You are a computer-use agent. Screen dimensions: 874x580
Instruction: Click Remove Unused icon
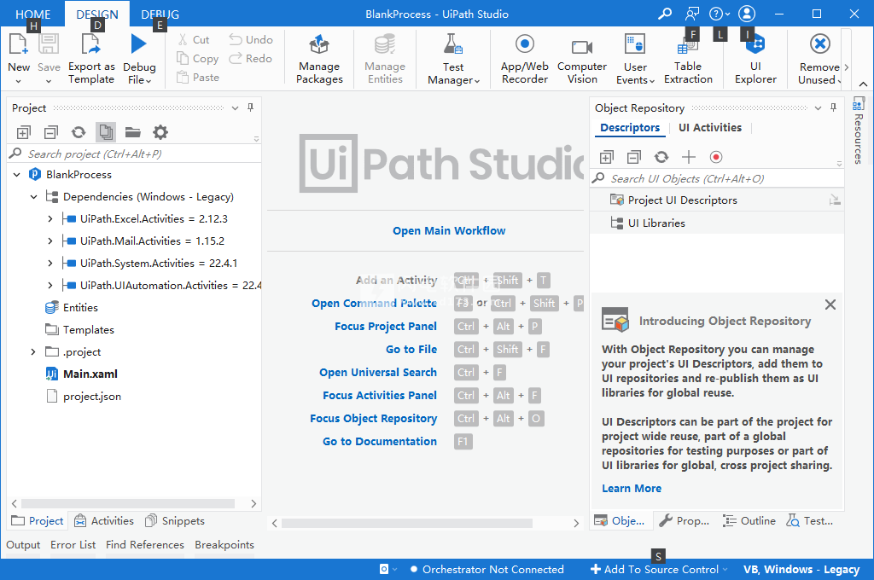pos(820,44)
